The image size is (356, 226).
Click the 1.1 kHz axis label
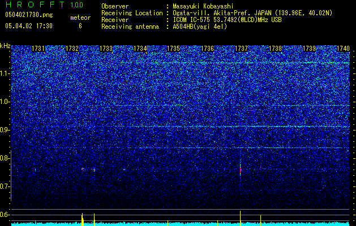coord(5,73)
